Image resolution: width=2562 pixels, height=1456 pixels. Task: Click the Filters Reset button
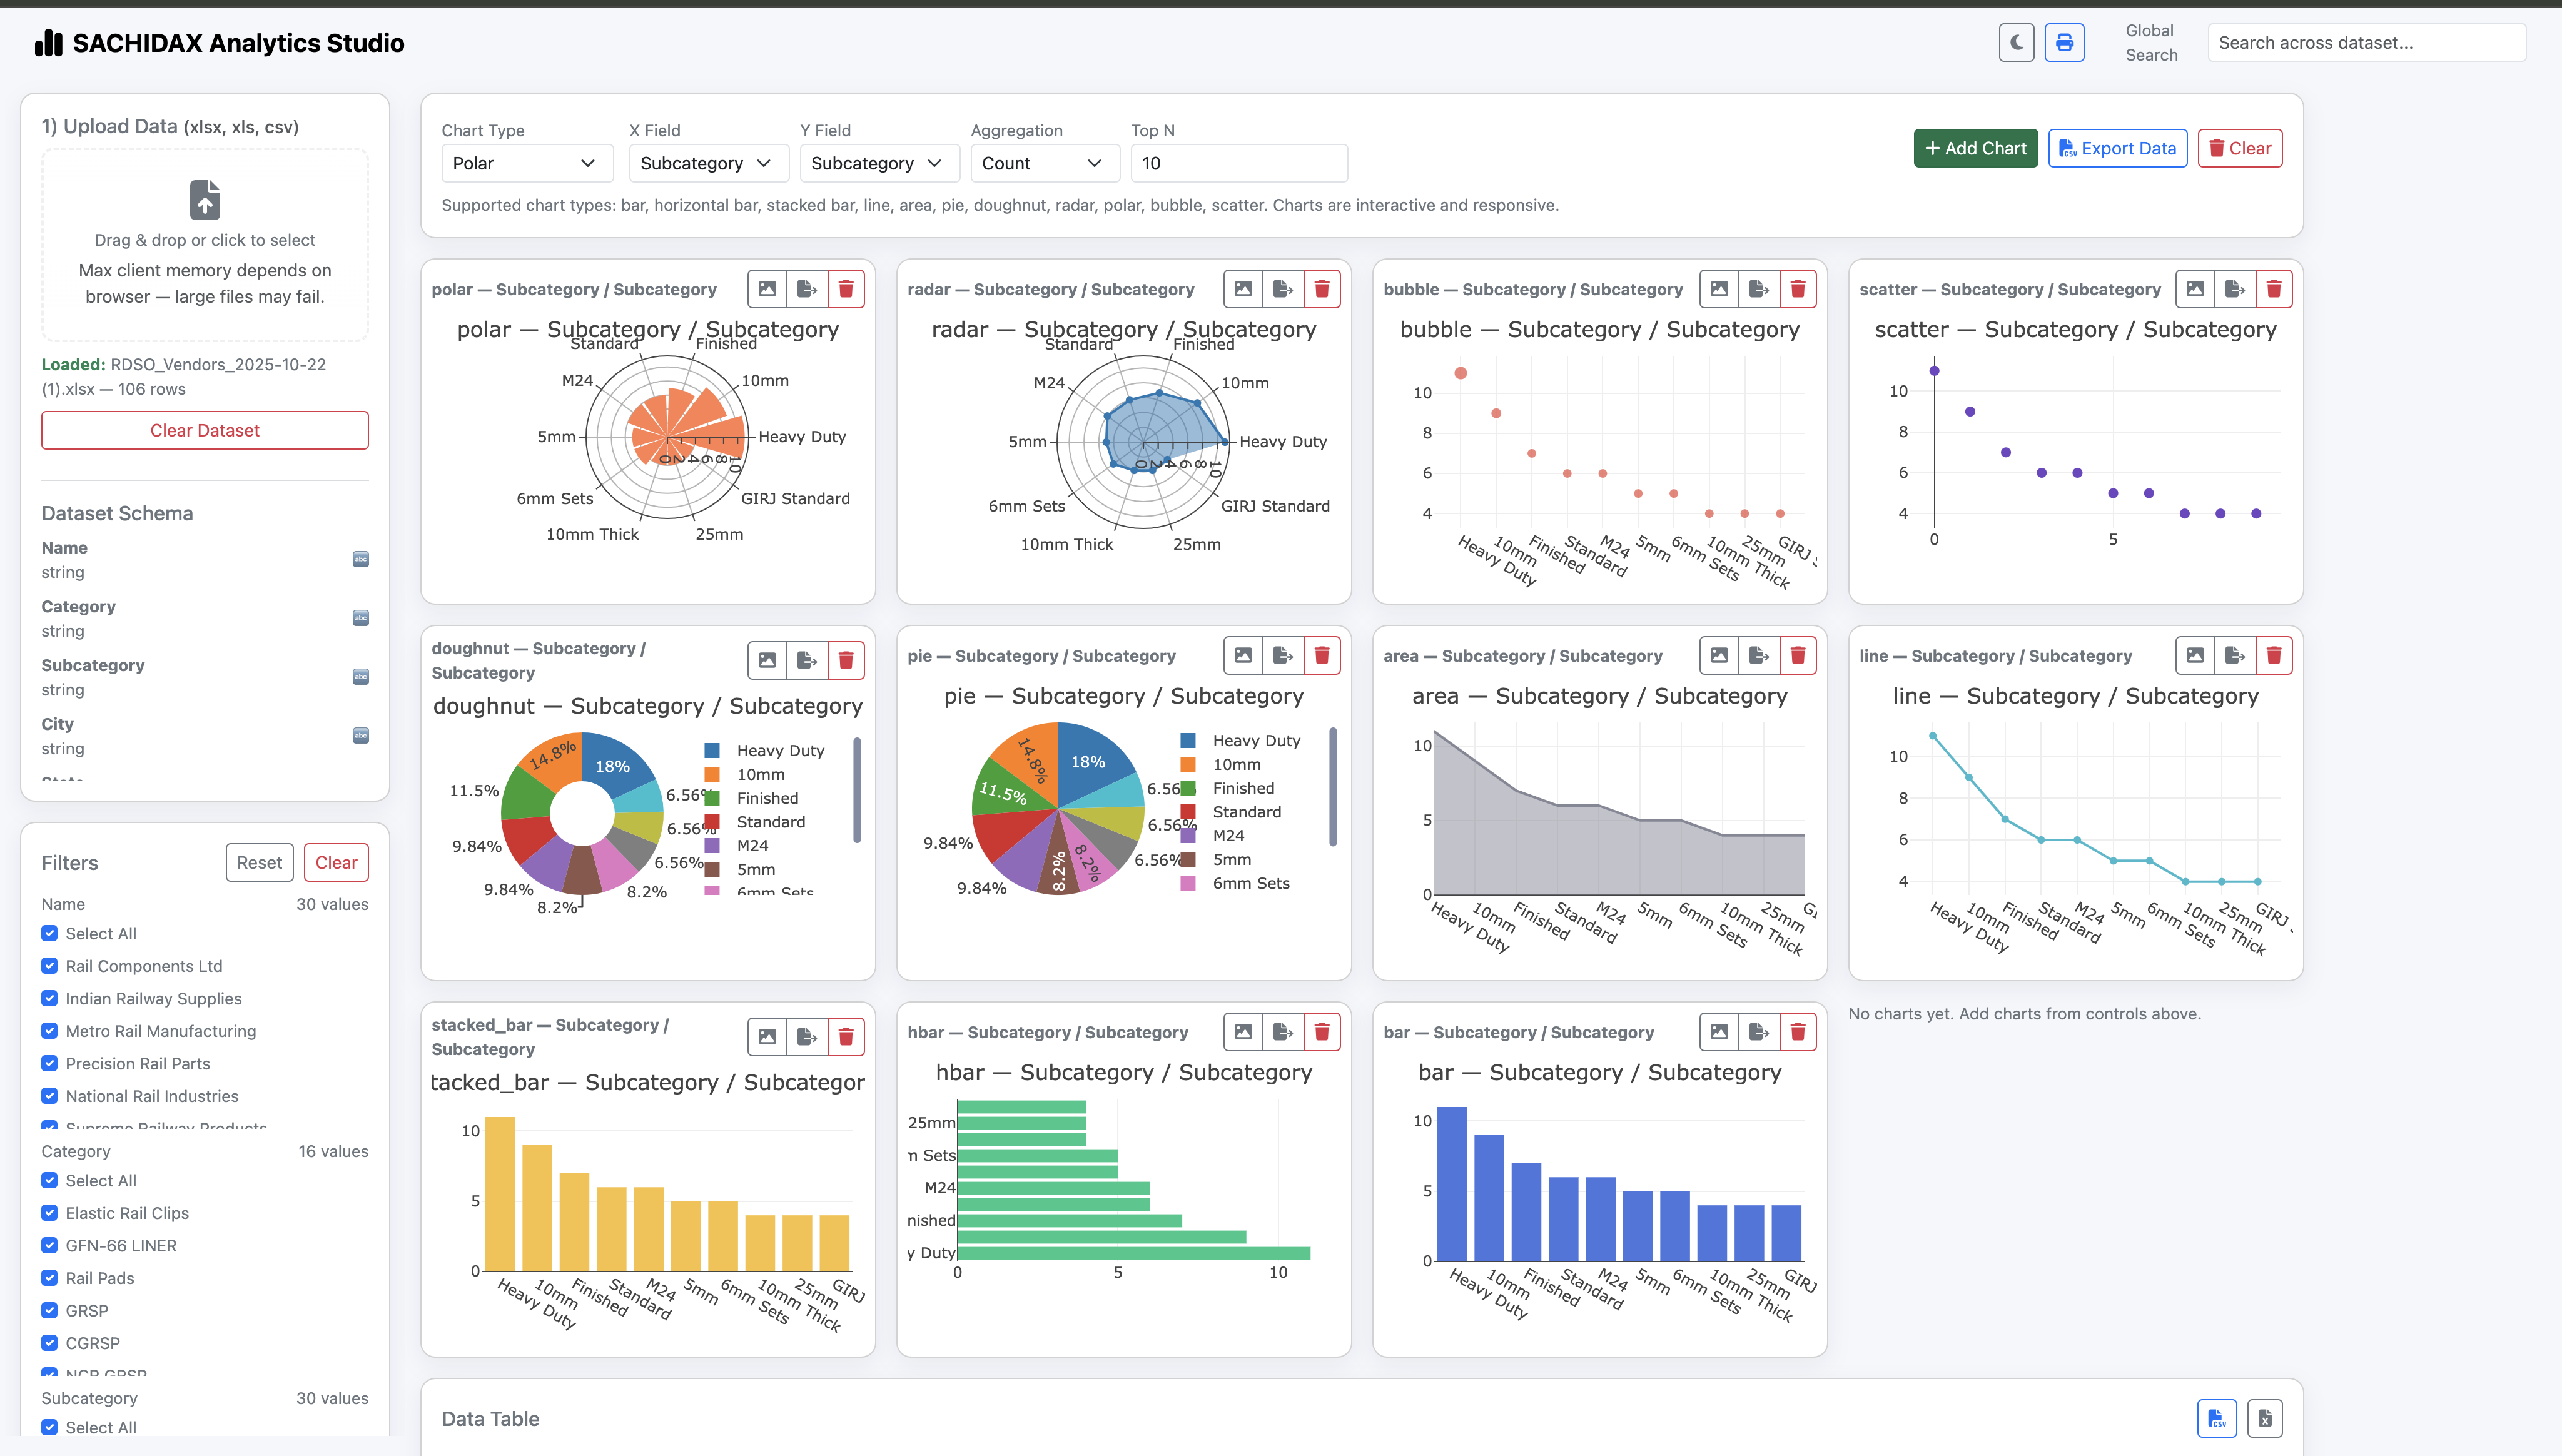click(259, 862)
